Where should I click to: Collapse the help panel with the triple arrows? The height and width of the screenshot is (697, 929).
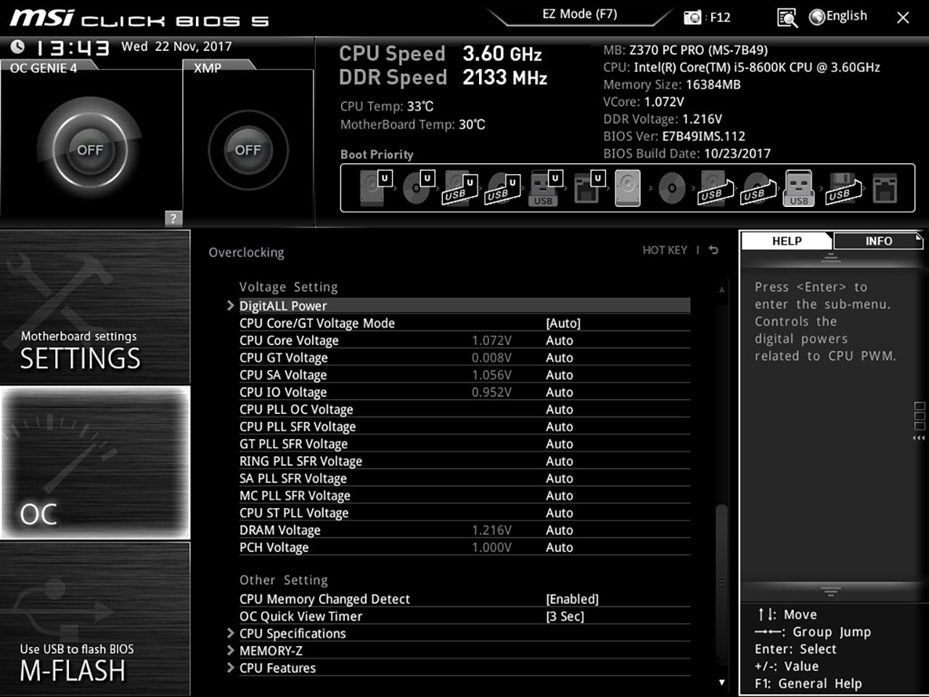[x=919, y=438]
